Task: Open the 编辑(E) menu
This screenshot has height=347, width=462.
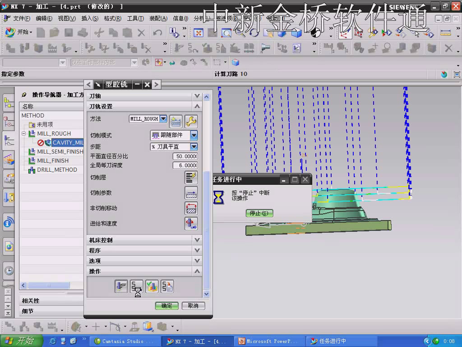Action: point(44,19)
